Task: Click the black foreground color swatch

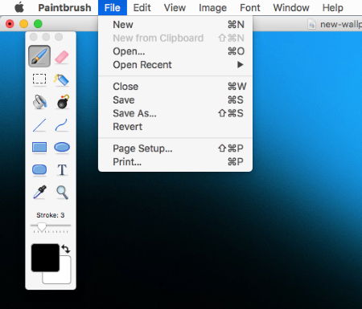Action: point(45,258)
